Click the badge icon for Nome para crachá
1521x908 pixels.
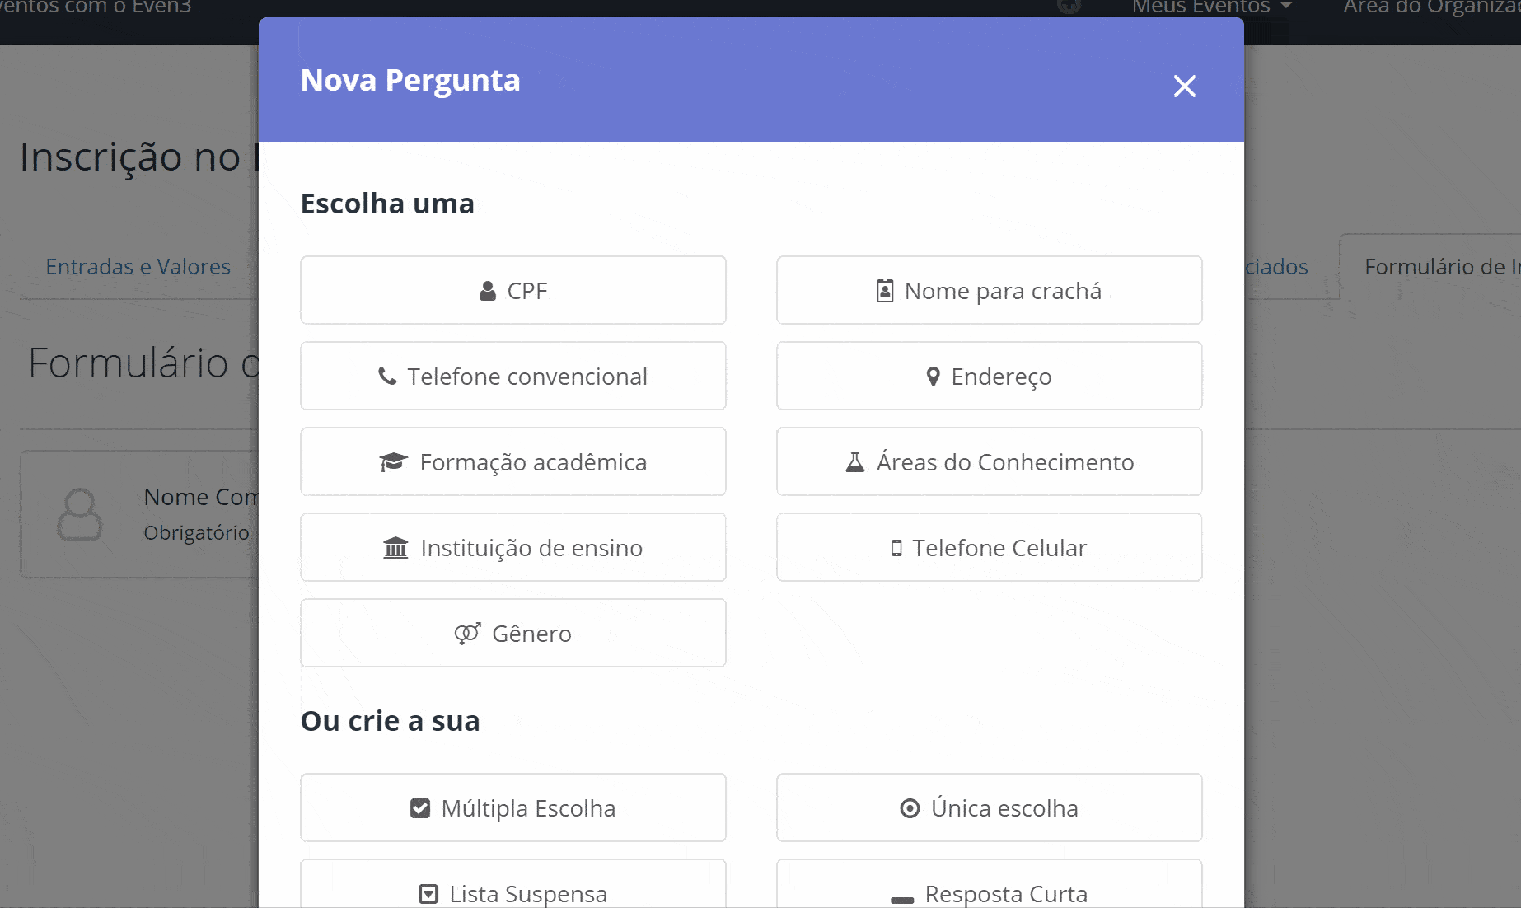tap(884, 290)
